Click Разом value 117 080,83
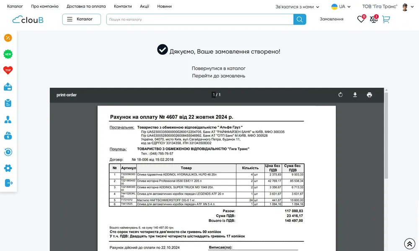This screenshot has width=419, height=251. coord(294,211)
